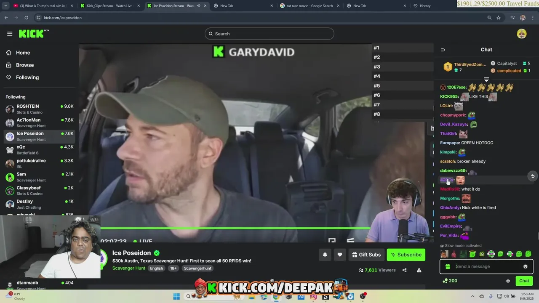Open user profile avatar menu on Kick
The image size is (539, 303).
click(x=522, y=34)
